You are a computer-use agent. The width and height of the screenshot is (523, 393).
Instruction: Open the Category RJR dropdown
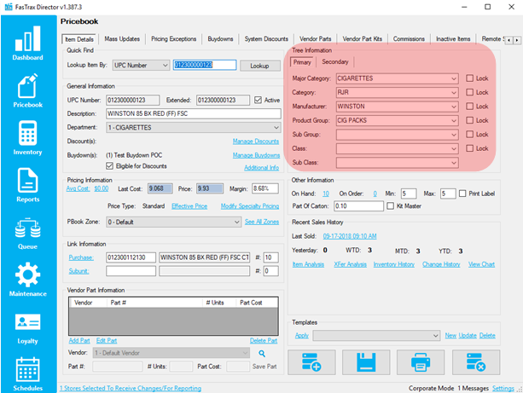pyautogui.click(x=397, y=92)
